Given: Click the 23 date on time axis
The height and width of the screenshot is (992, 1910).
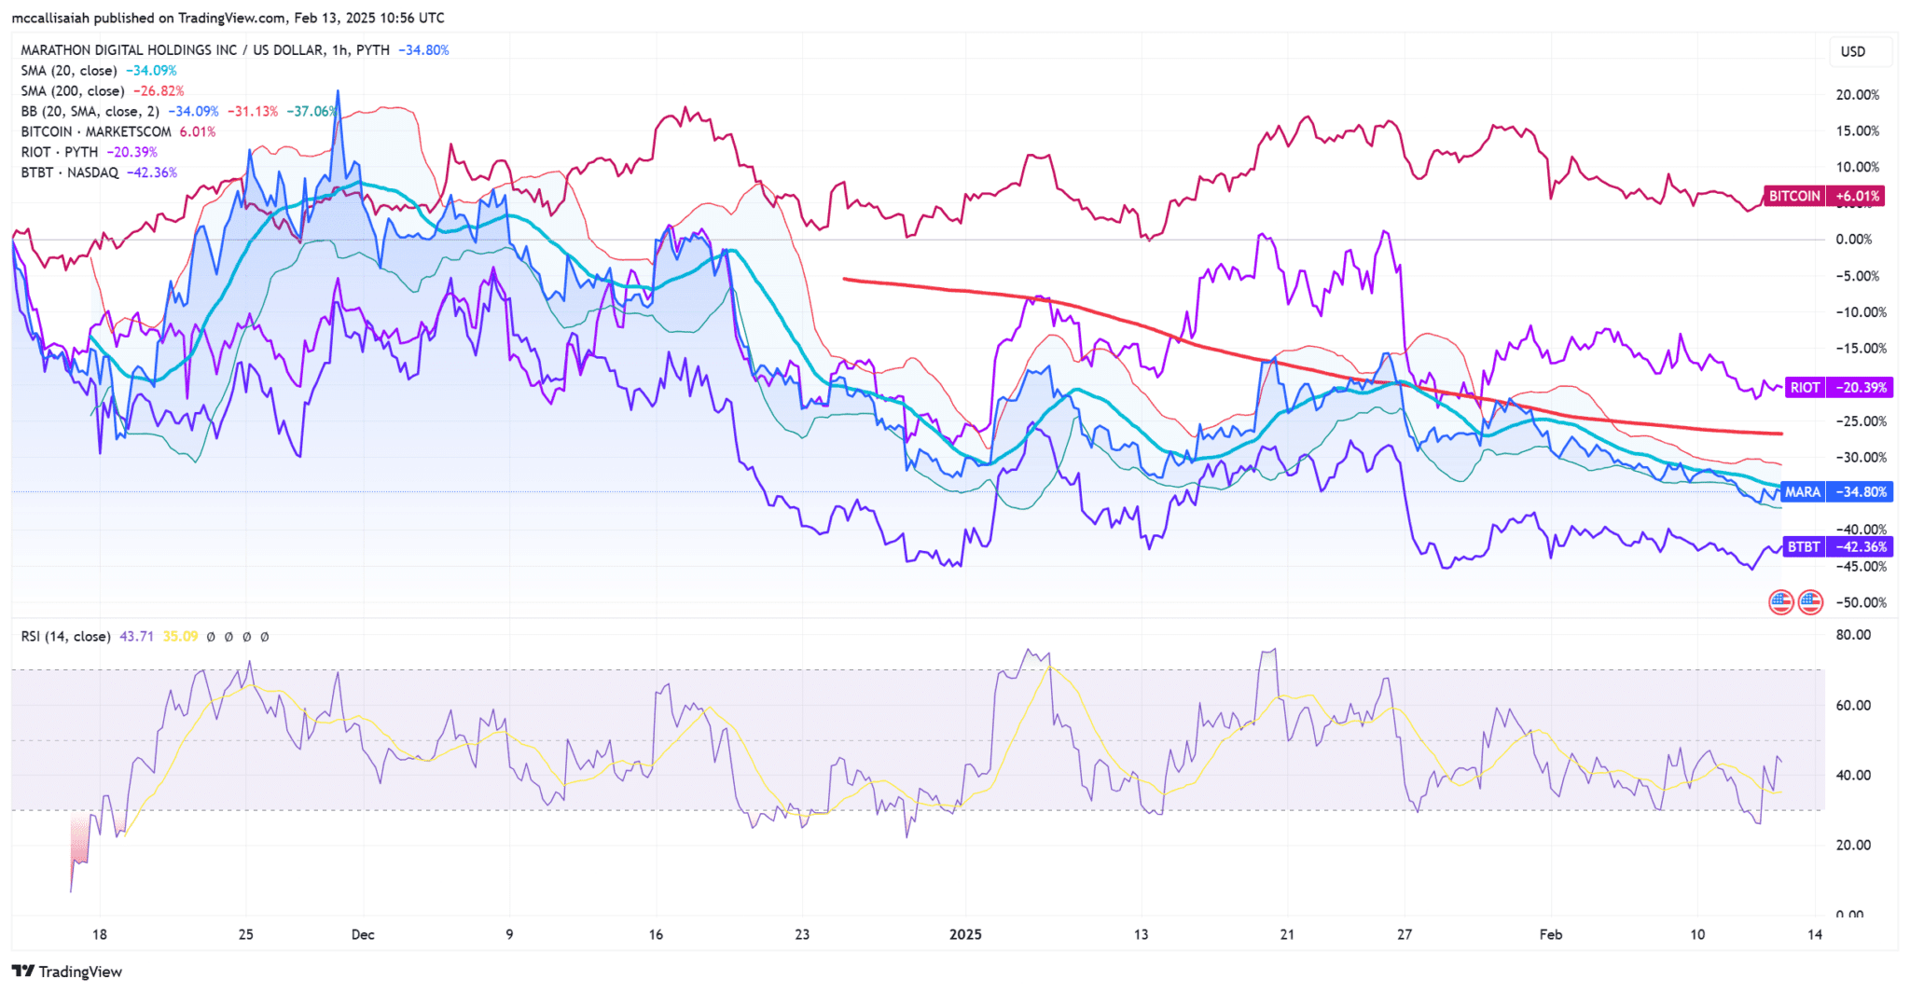Looking at the screenshot, I should point(802,934).
